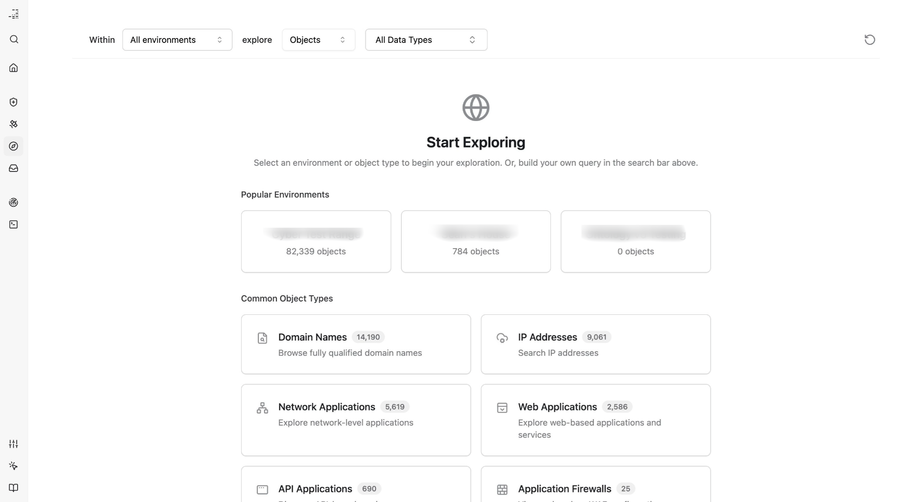This screenshot has height=502, width=923.
Task: Click the shield icon in sidebar
Action: [14, 102]
